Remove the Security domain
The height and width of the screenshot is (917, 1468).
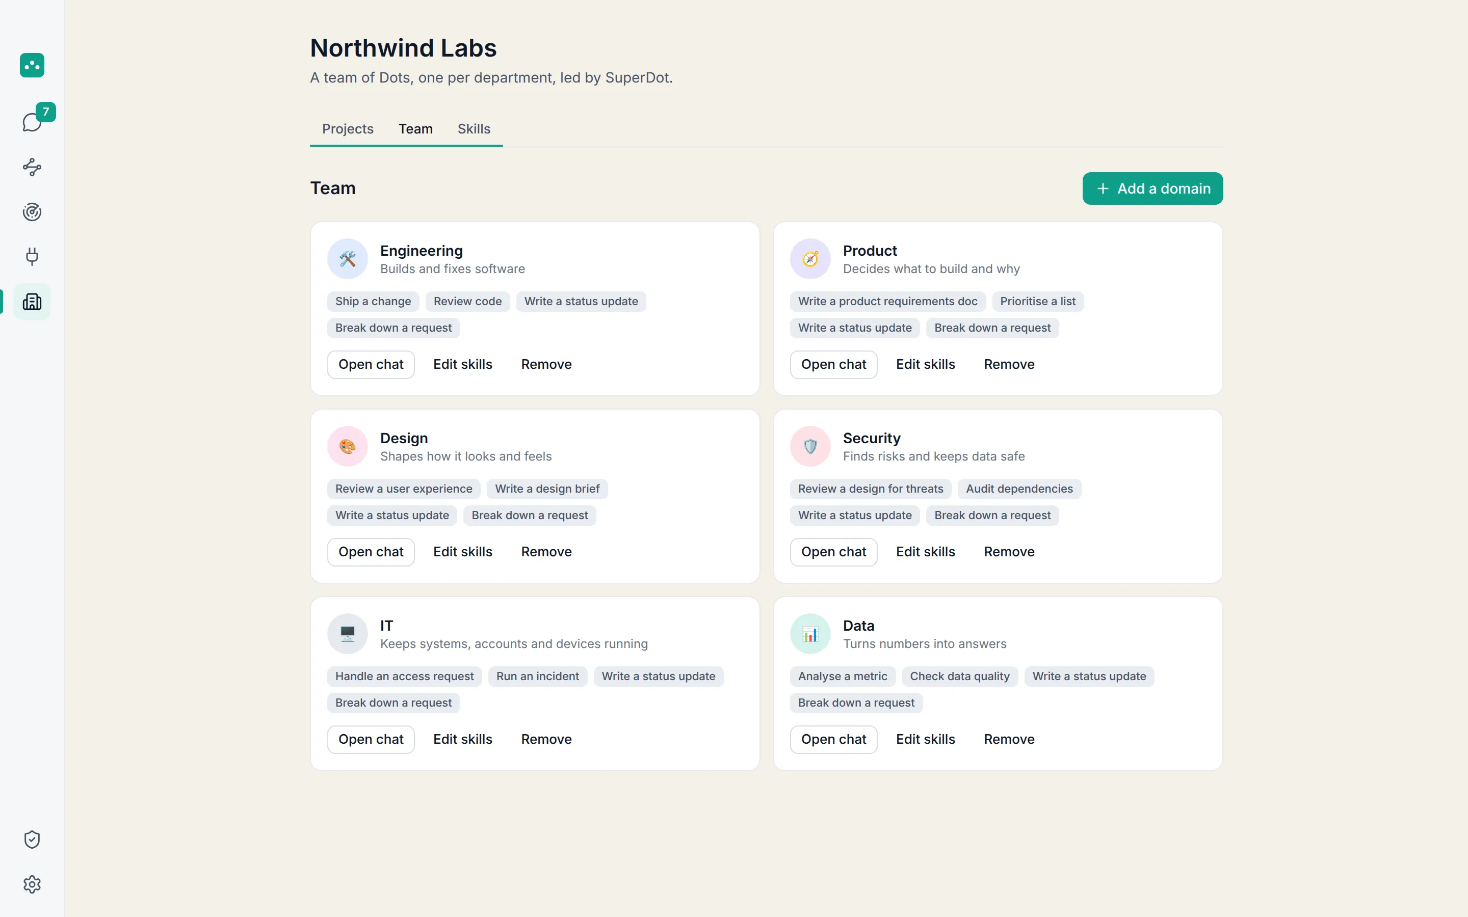click(1009, 552)
